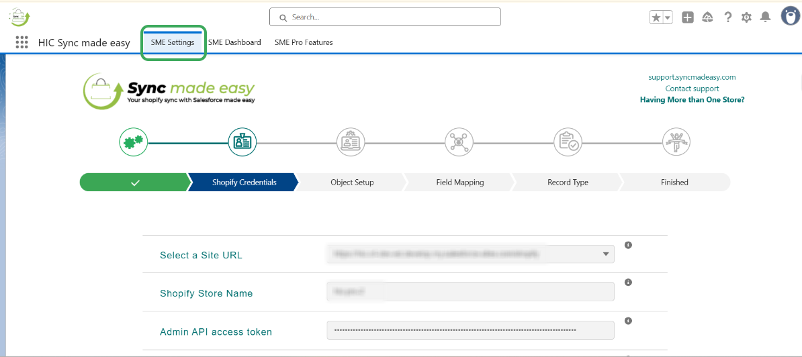802x357 pixels.
Task: Click the Shopify Store Name label
Action: click(x=206, y=294)
